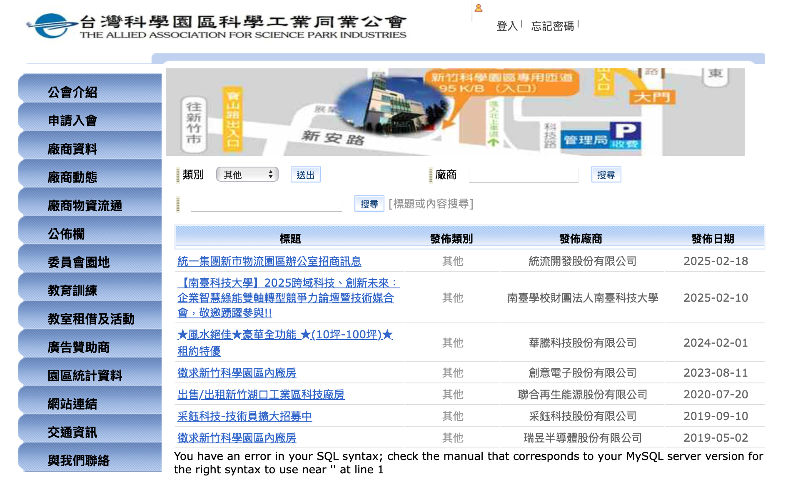The height and width of the screenshot is (500, 793).
Task: Click the date 2019-09-10
Action: (716, 416)
